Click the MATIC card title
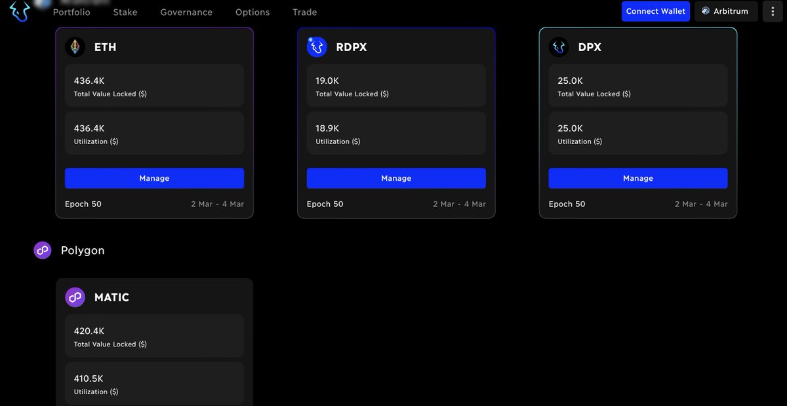787x406 pixels. coord(111,297)
